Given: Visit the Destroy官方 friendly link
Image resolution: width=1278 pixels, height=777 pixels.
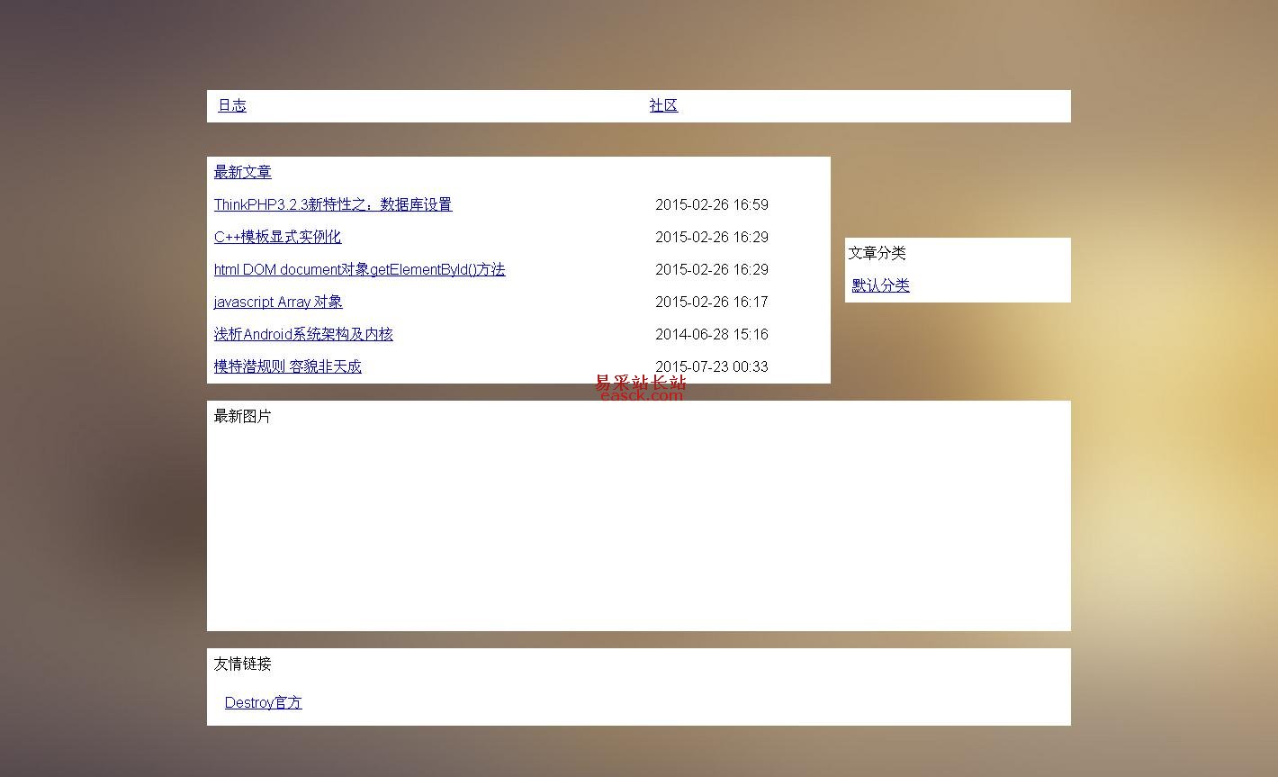Looking at the screenshot, I should [263, 702].
